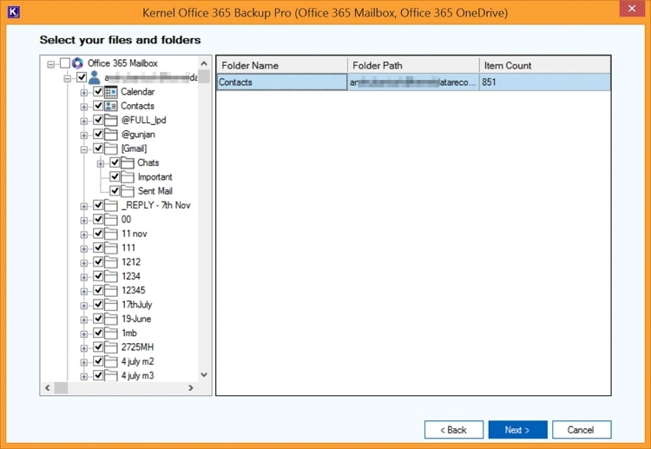Viewport: 651px width, 449px height.
Task: Expand the Calendar node
Action: pos(84,92)
